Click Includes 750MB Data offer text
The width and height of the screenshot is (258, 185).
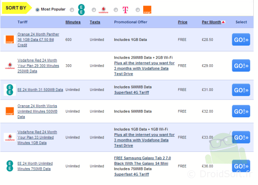133,169
